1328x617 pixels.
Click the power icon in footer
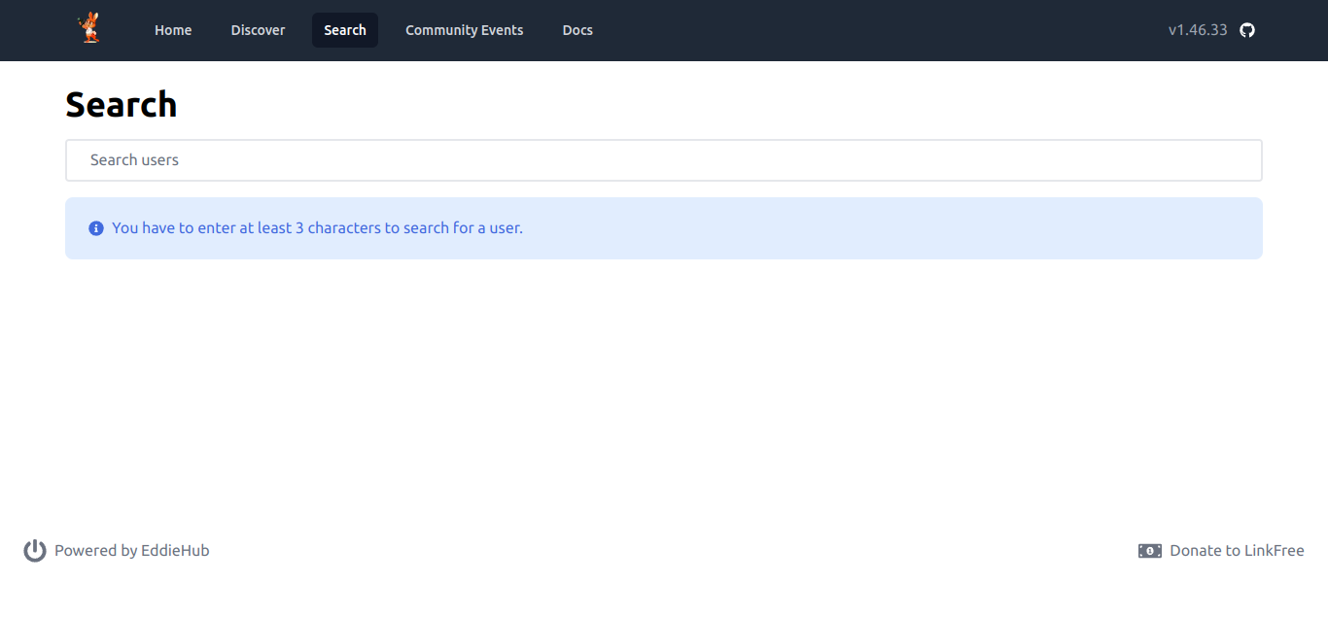coord(35,551)
